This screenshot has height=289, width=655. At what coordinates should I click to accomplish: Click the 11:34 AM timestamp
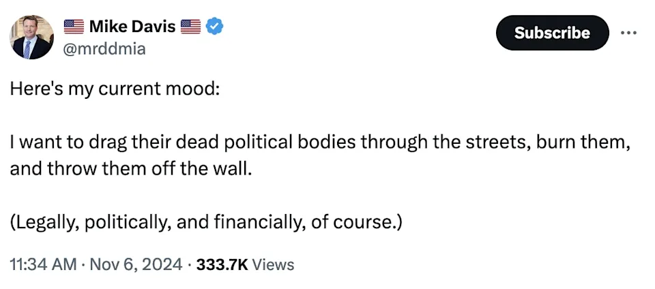click(43, 264)
